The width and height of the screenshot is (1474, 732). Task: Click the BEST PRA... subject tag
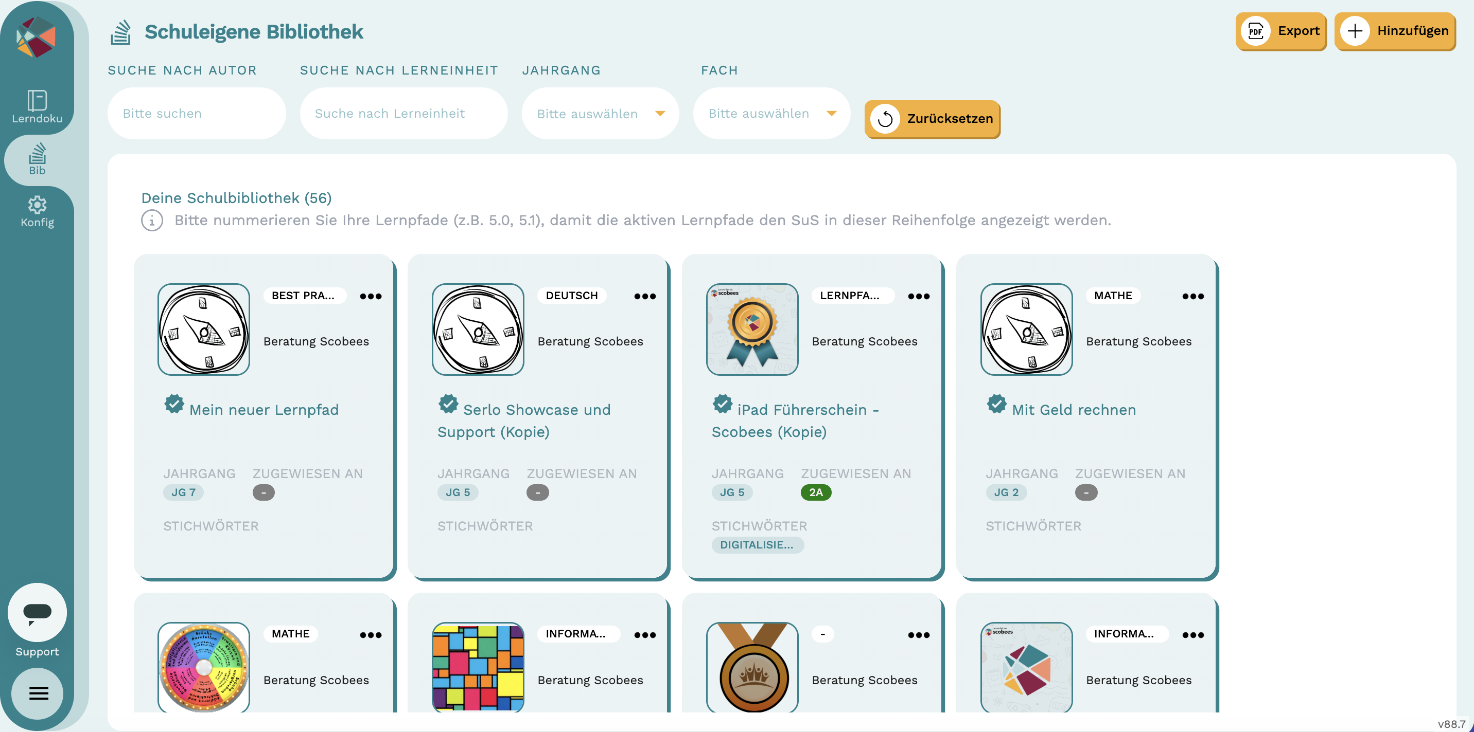[x=304, y=296]
